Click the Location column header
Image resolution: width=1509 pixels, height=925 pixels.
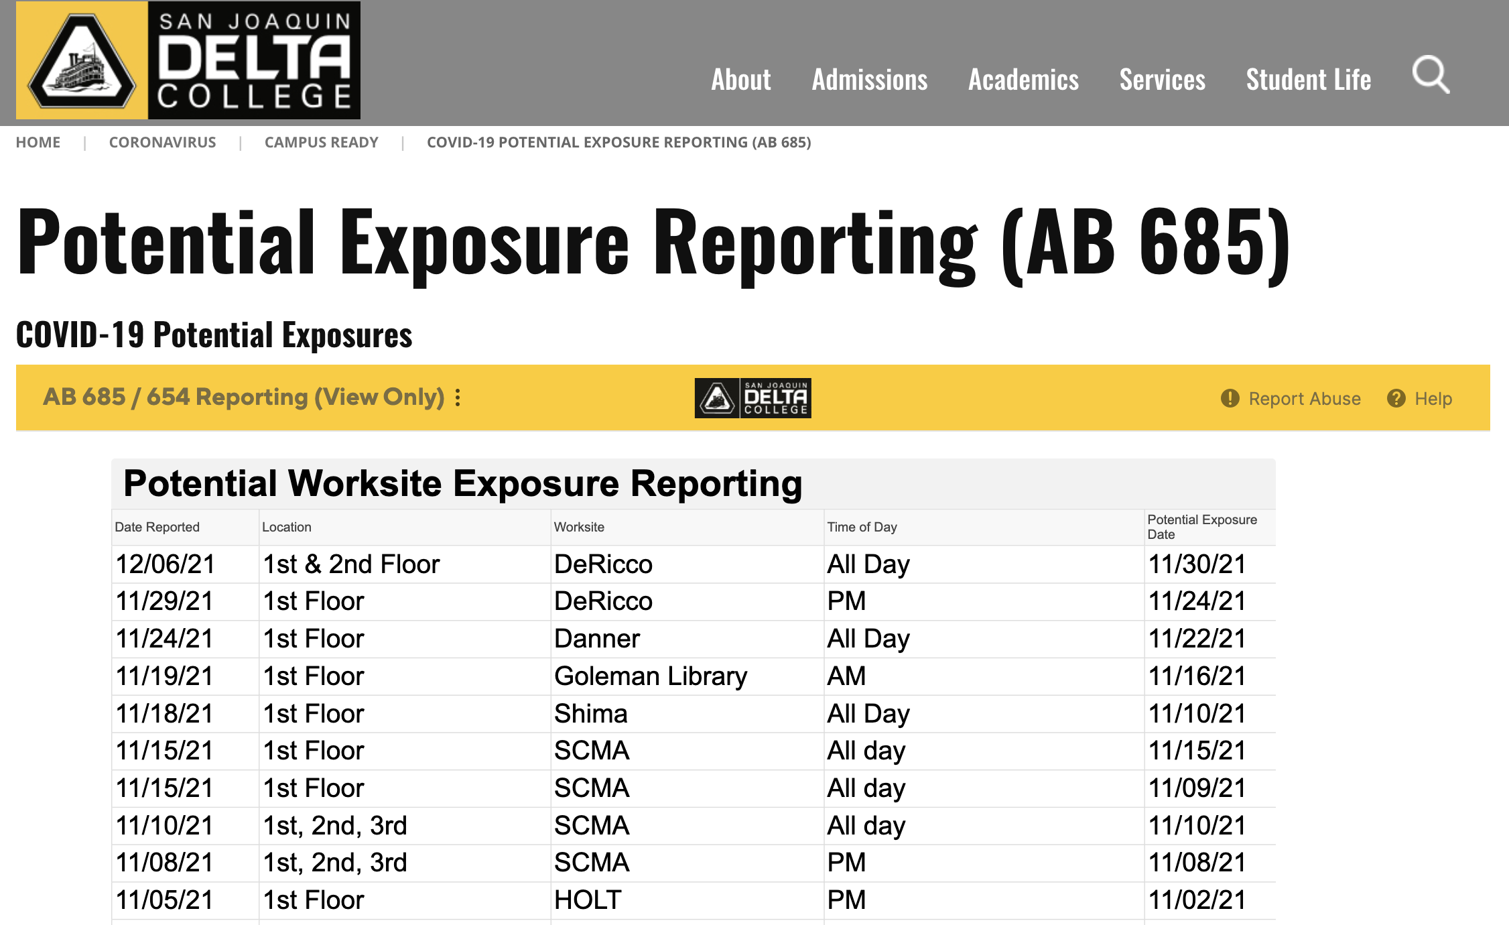pos(405,528)
